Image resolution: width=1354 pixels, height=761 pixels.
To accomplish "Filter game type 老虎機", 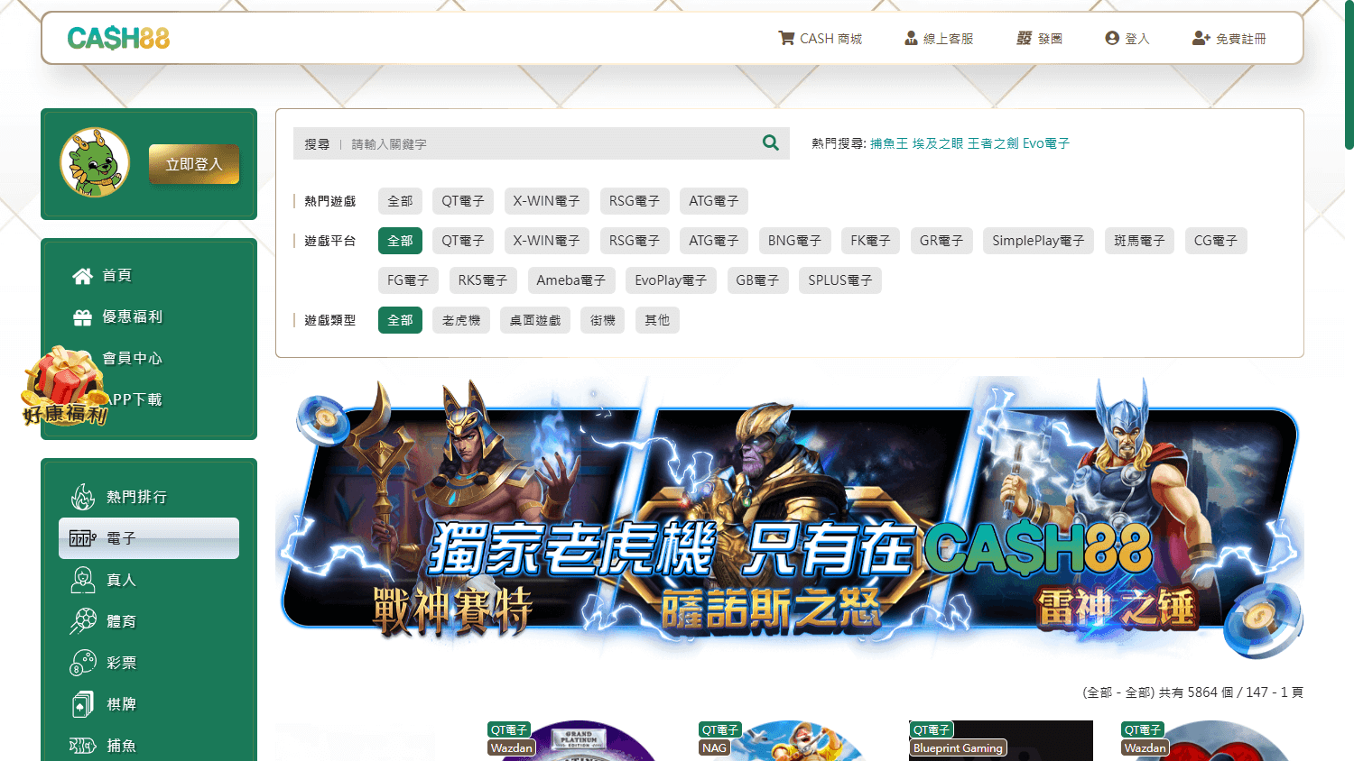I will click(461, 320).
